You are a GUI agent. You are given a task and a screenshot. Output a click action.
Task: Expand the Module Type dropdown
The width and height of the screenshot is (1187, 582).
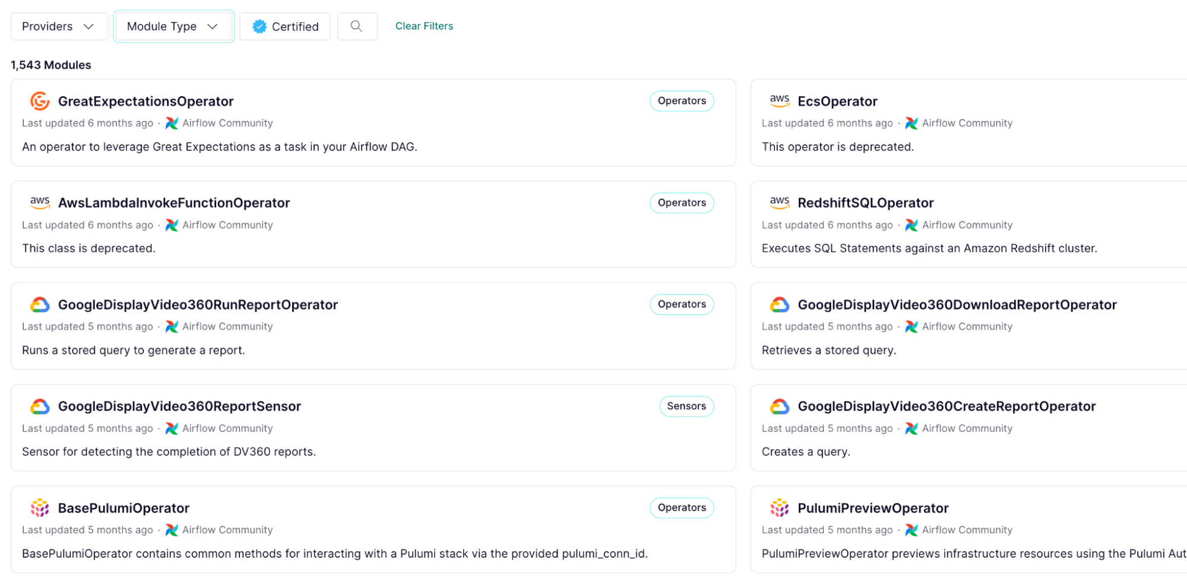coord(162,27)
